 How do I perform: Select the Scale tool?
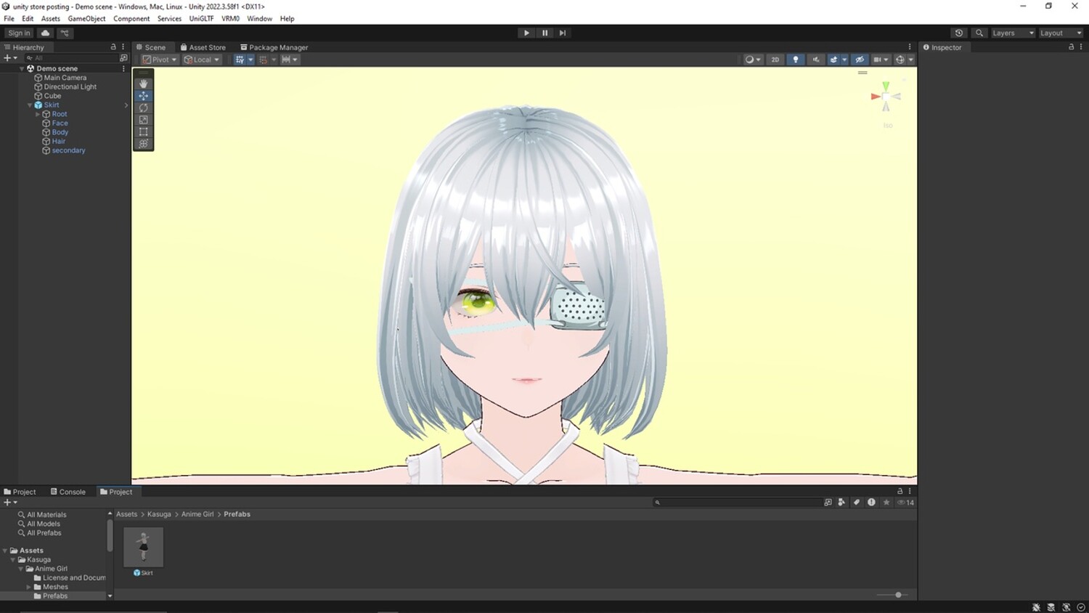(144, 120)
